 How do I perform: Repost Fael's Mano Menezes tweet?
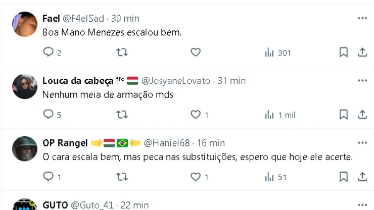point(122,52)
